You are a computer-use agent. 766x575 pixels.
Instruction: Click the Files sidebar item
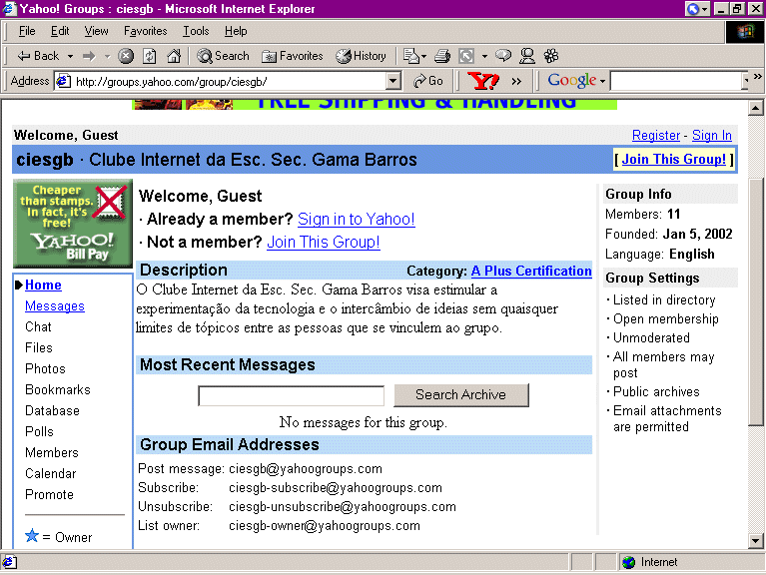[39, 348]
